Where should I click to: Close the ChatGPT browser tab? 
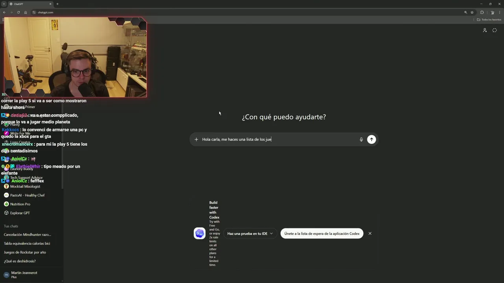click(50, 4)
